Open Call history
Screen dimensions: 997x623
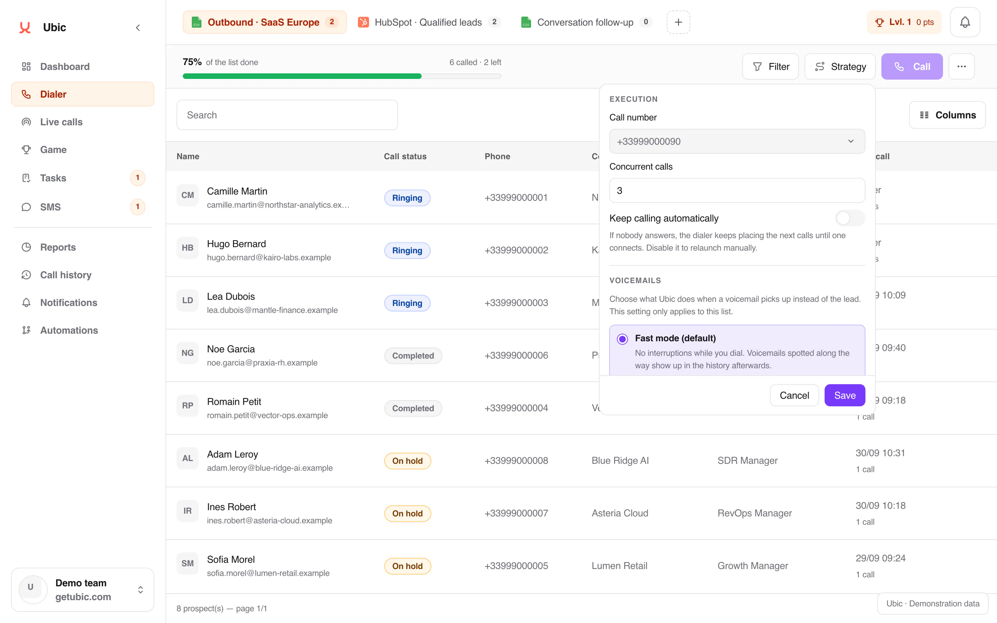tap(82, 275)
